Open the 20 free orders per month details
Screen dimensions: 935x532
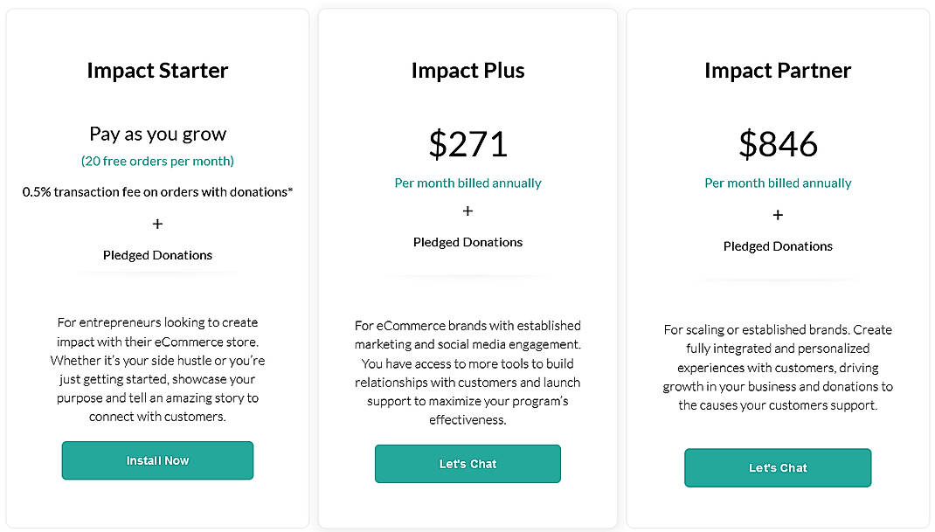[x=157, y=162]
